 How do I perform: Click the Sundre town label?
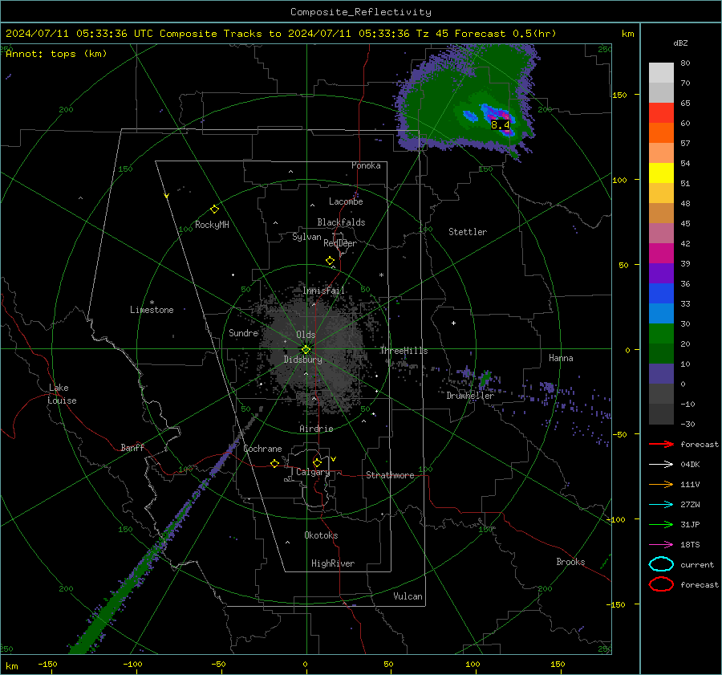click(244, 333)
